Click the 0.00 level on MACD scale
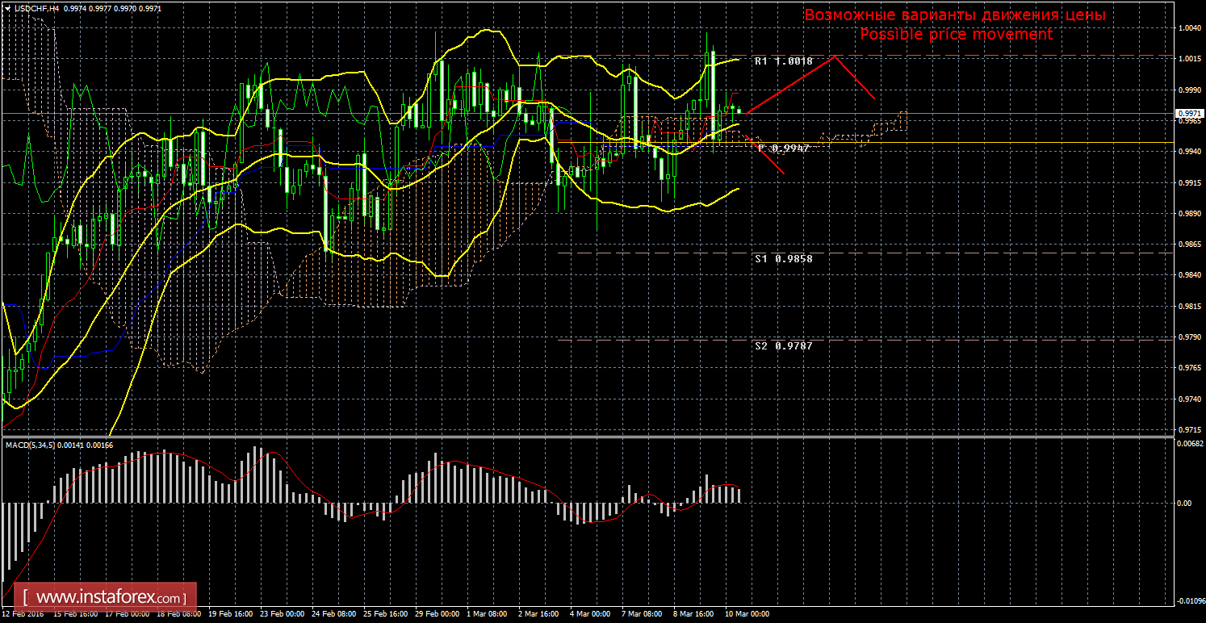The image size is (1206, 623). click(x=1183, y=504)
